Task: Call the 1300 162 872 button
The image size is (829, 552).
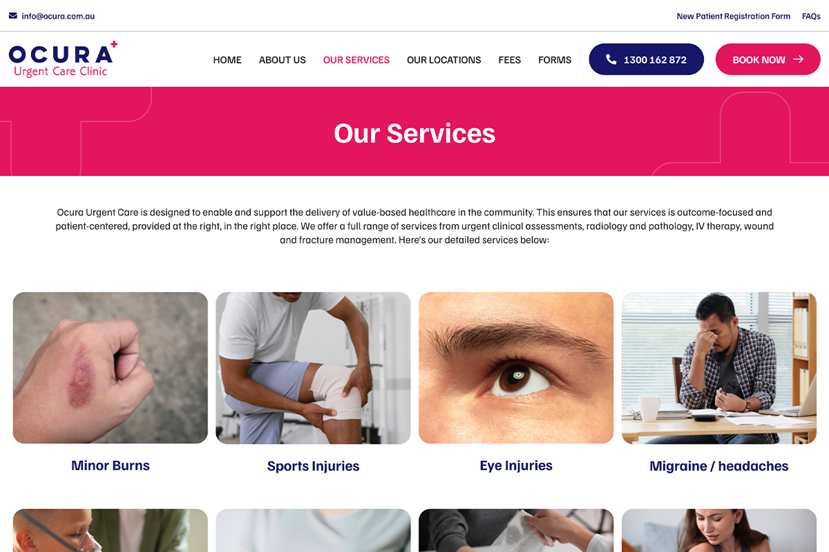Action: 646,59
